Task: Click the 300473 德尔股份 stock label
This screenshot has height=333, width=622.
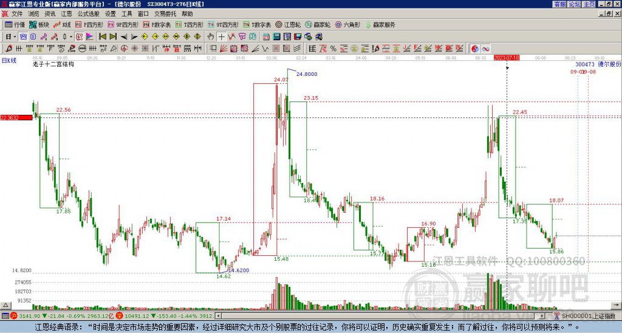Action: (x=598, y=64)
